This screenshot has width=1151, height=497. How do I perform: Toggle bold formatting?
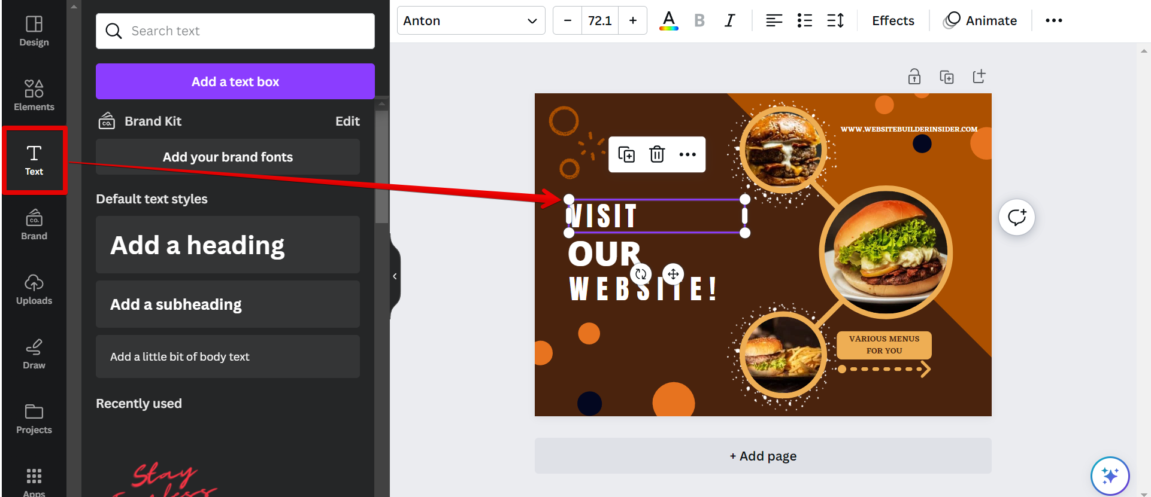pyautogui.click(x=699, y=21)
